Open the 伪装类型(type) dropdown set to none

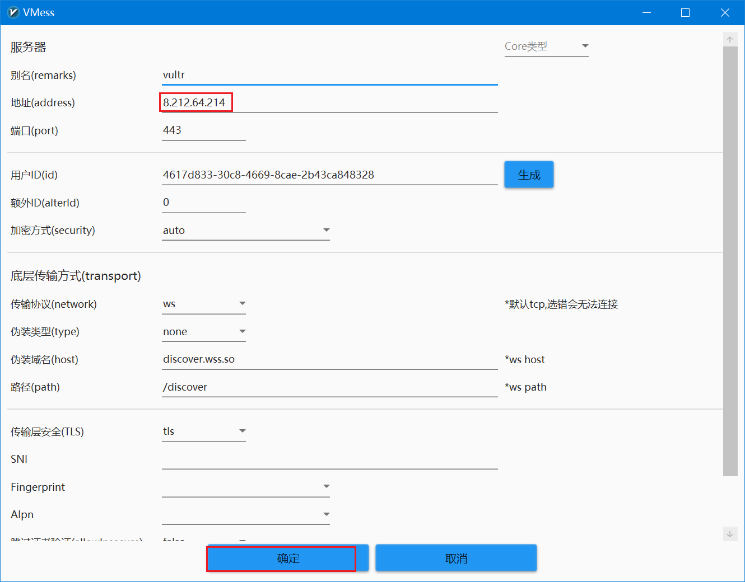coord(203,331)
